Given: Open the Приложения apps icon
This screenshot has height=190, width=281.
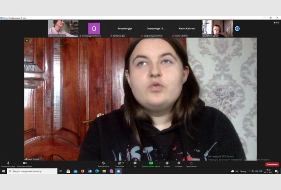Looking at the screenshot, I should [x=191, y=163].
